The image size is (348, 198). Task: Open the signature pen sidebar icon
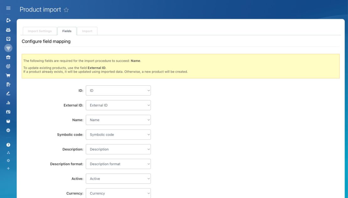click(8, 94)
